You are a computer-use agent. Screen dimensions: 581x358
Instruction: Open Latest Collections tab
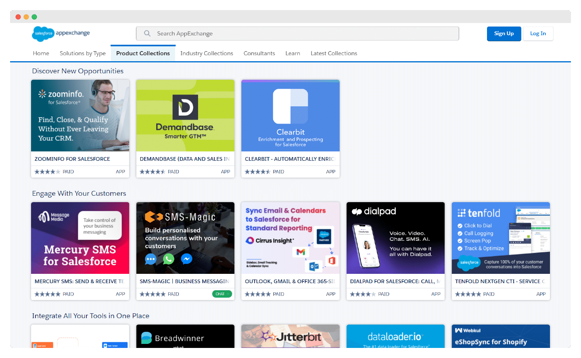[334, 53]
